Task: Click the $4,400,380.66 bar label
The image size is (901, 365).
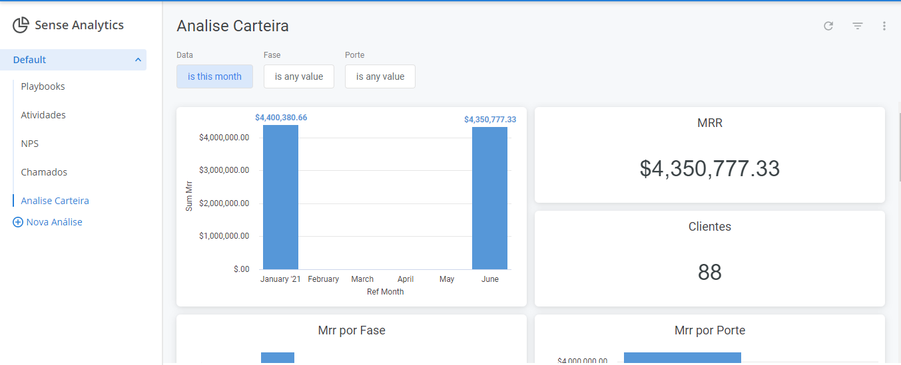Action: (281, 118)
